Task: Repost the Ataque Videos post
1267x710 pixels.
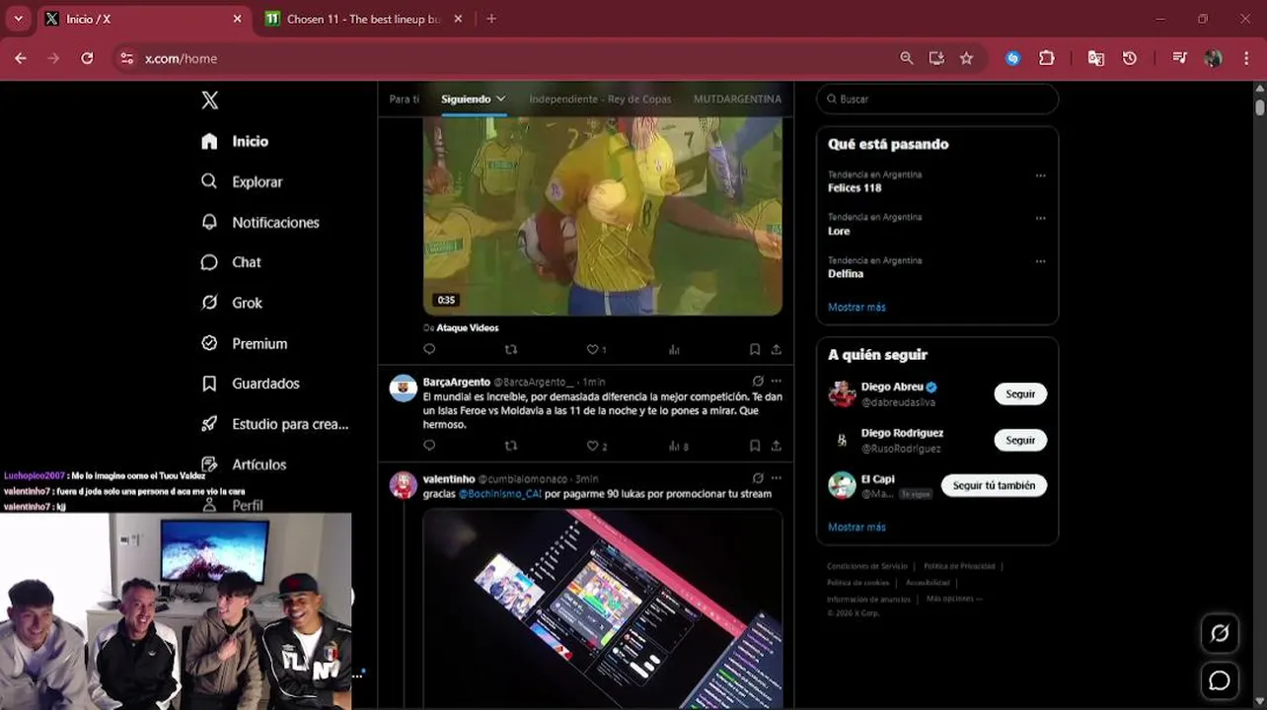Action: (510, 349)
